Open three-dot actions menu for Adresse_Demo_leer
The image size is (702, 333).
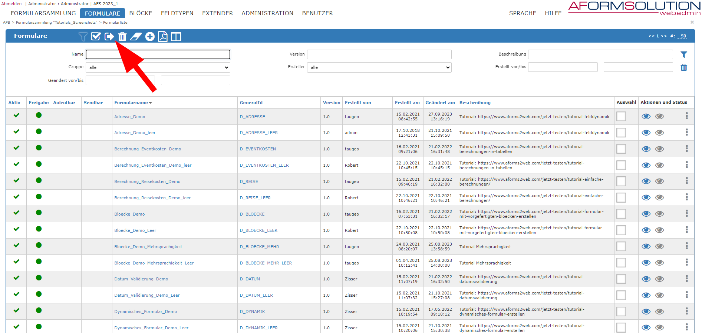[x=686, y=132]
